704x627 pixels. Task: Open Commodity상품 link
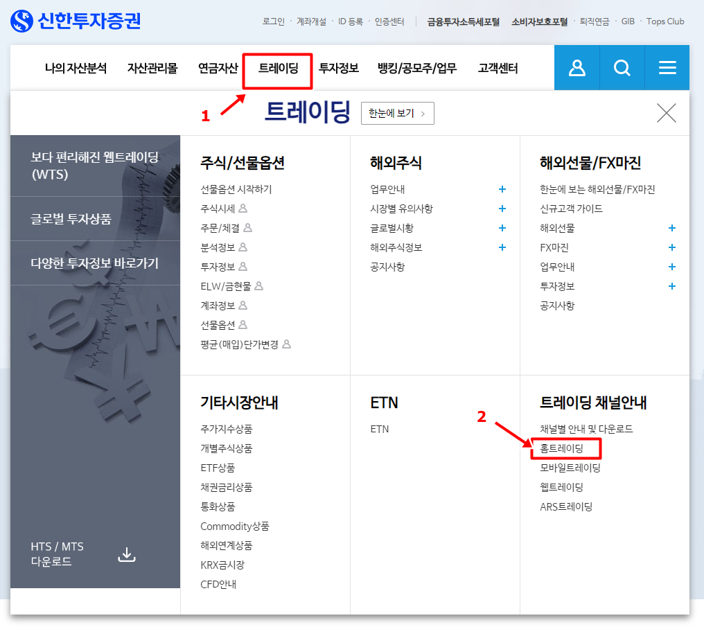point(235,526)
